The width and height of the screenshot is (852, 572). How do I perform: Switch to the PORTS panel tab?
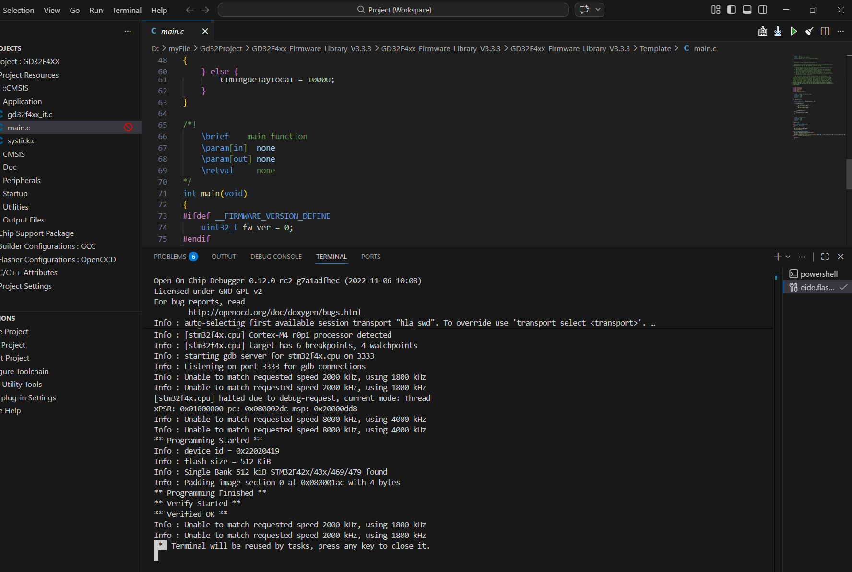pyautogui.click(x=370, y=257)
